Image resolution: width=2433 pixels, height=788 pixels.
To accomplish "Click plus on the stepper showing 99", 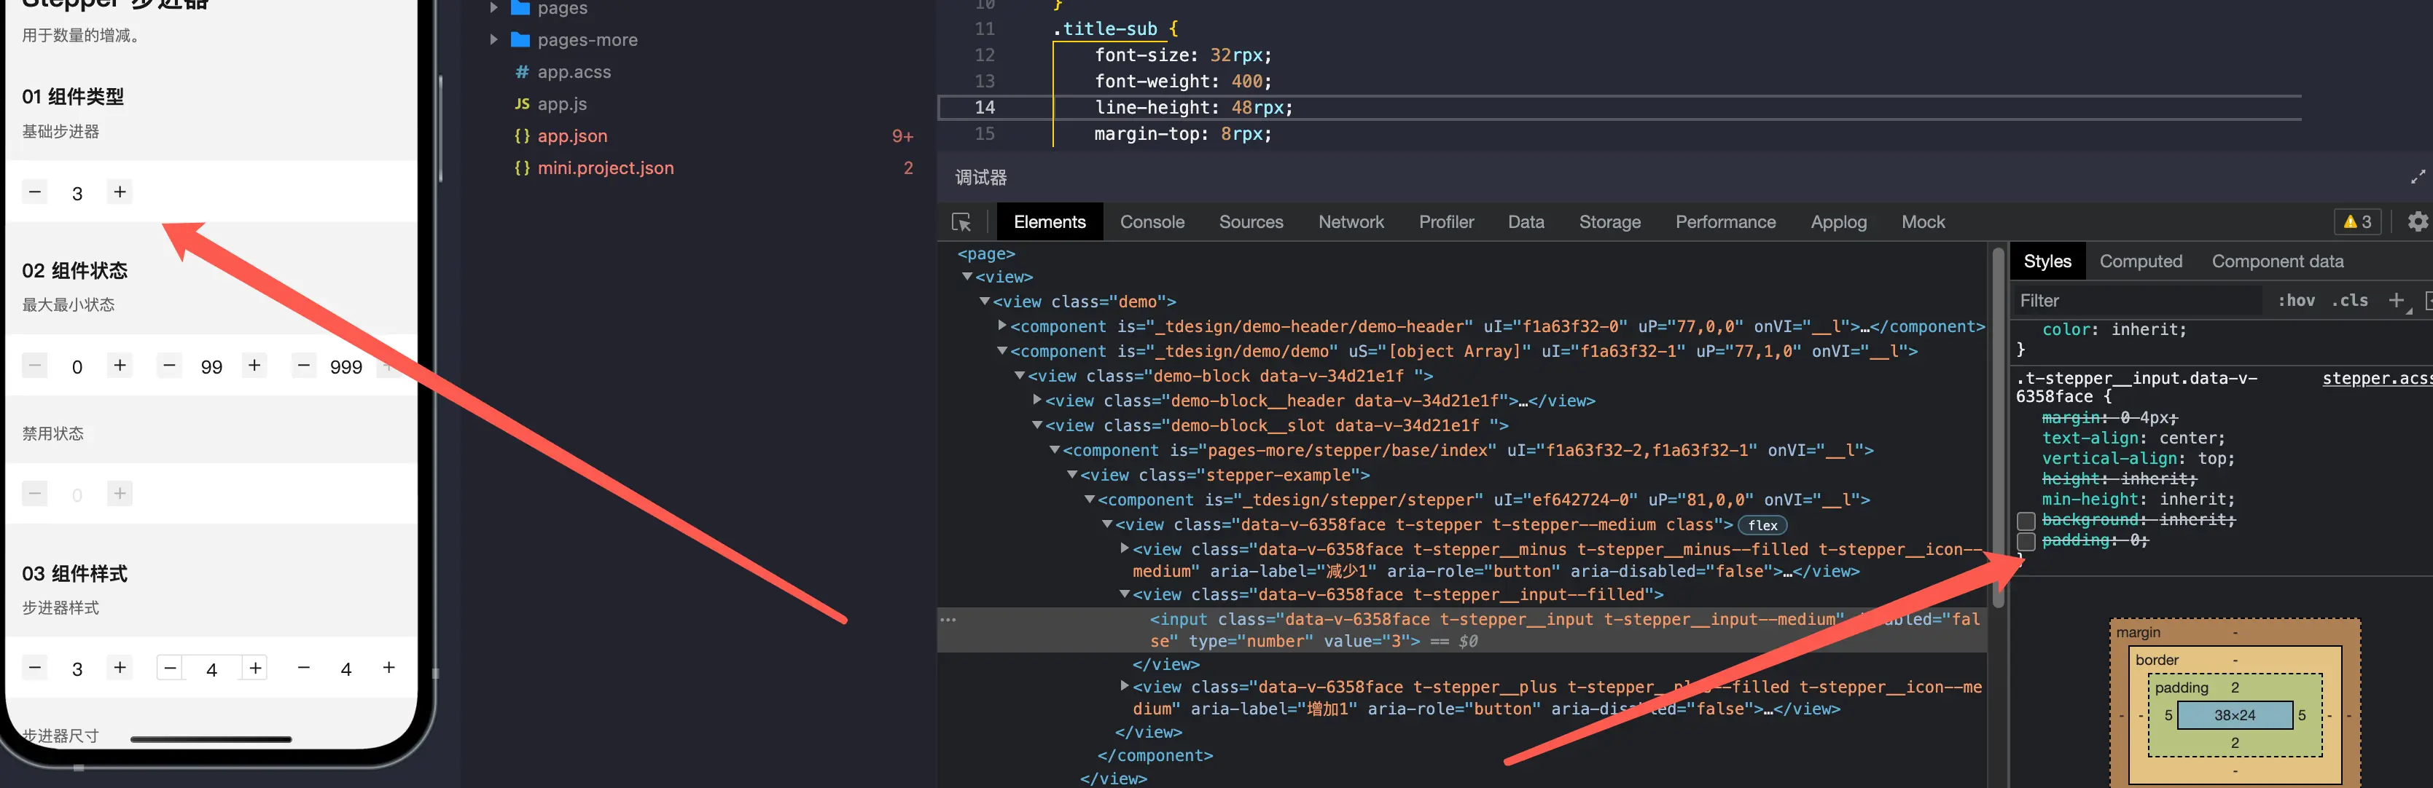I will pos(254,365).
